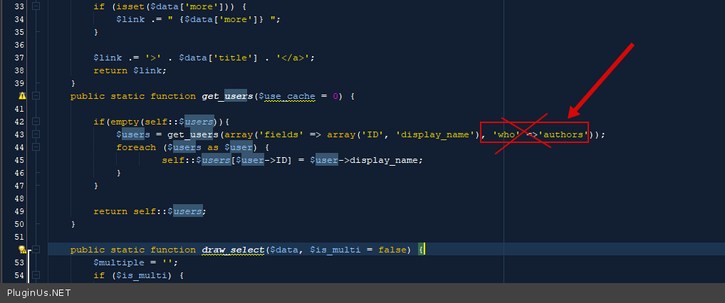Collapse the if(empty(self::$users)) block at line 42
The image size is (725, 303).
36,122
